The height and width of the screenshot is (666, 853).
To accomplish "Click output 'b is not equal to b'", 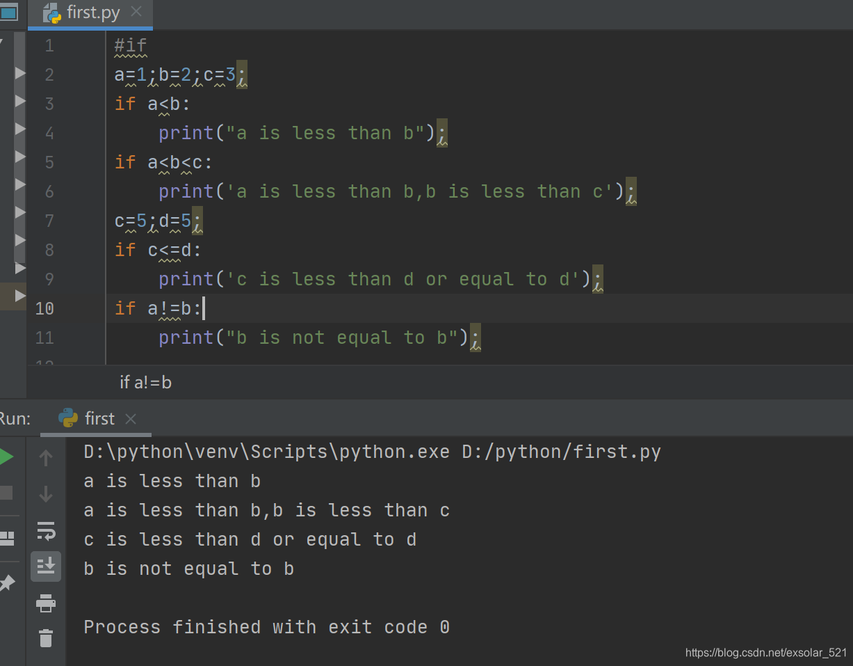I will click(x=189, y=569).
